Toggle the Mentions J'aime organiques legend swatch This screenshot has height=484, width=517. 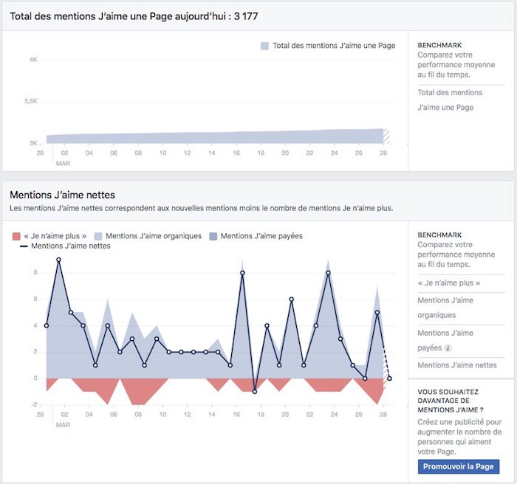[x=98, y=236]
